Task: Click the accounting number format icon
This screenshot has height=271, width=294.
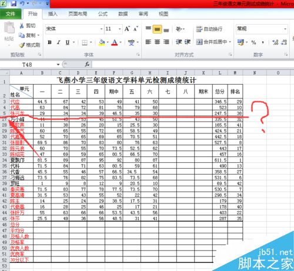Action: pos(240,42)
